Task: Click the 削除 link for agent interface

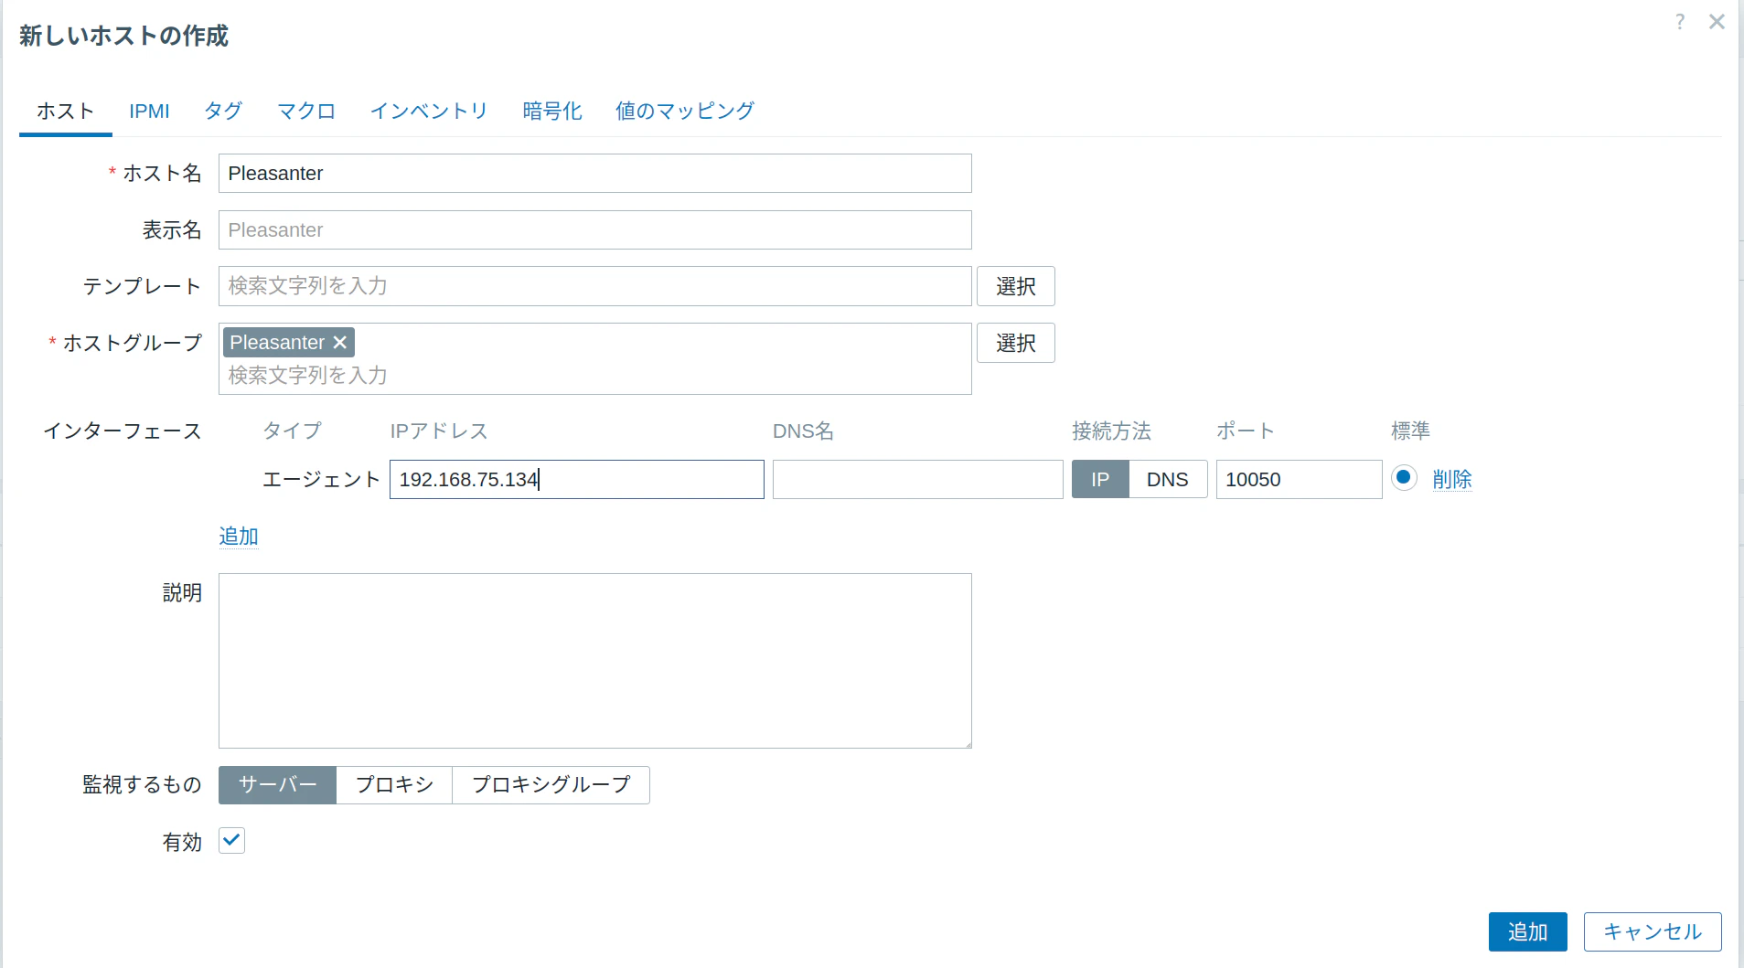Action: [x=1452, y=480]
